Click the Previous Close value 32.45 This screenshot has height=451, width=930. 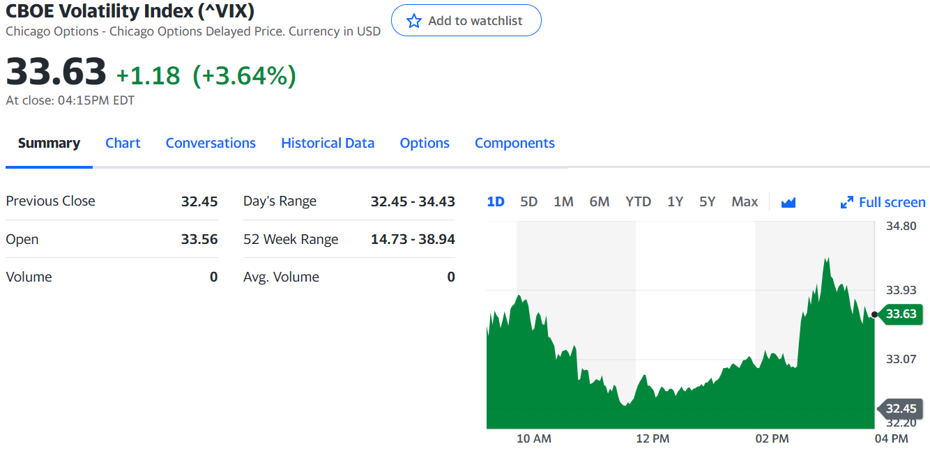tap(199, 201)
